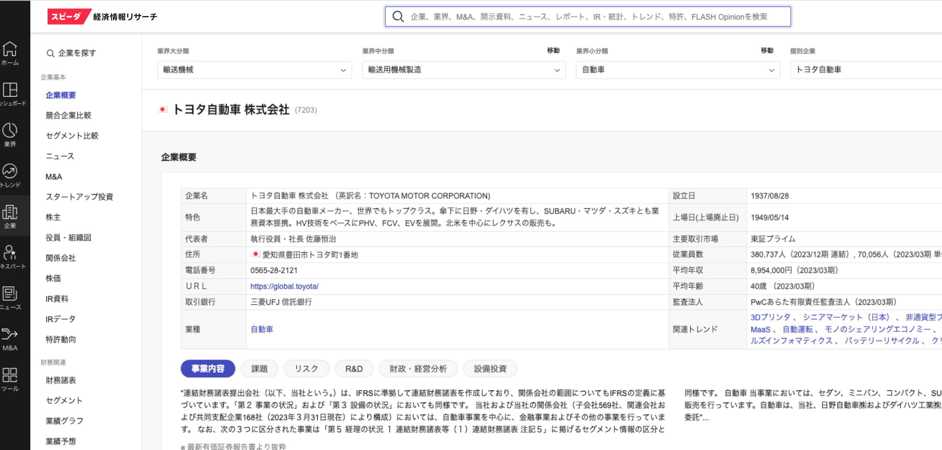Click 三菱UFJ 信託銀行 cell
The width and height of the screenshot is (942, 450).
pyautogui.click(x=281, y=302)
